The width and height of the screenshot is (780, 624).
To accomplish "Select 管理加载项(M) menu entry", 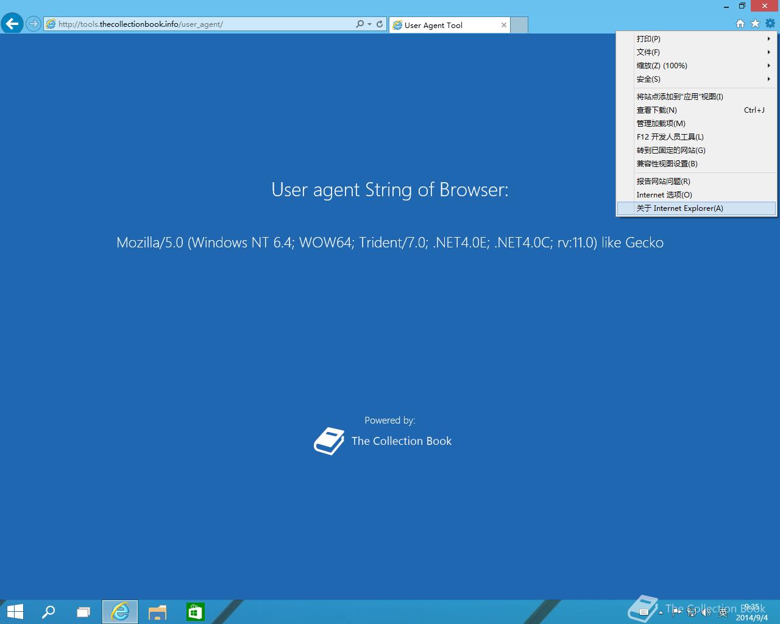I will 697,123.
